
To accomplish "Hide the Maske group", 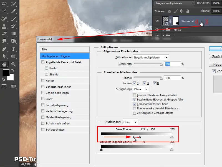I will [x=157, y=30].
